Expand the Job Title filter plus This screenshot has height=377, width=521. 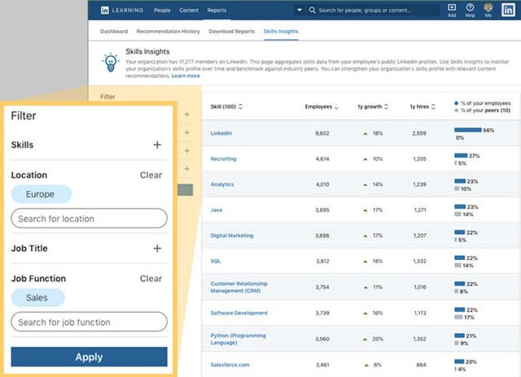tap(157, 249)
